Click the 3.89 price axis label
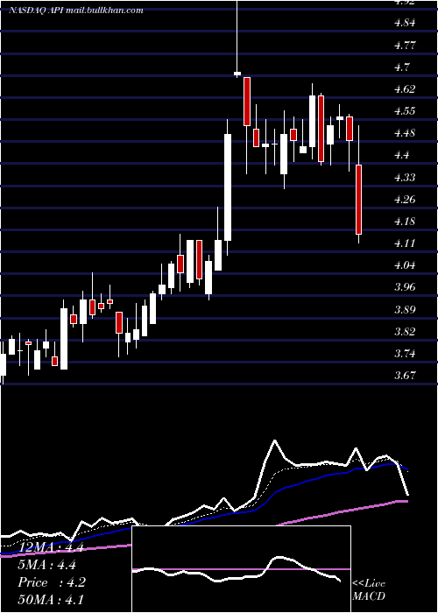Image resolution: width=438 pixels, height=613 pixels. point(405,310)
